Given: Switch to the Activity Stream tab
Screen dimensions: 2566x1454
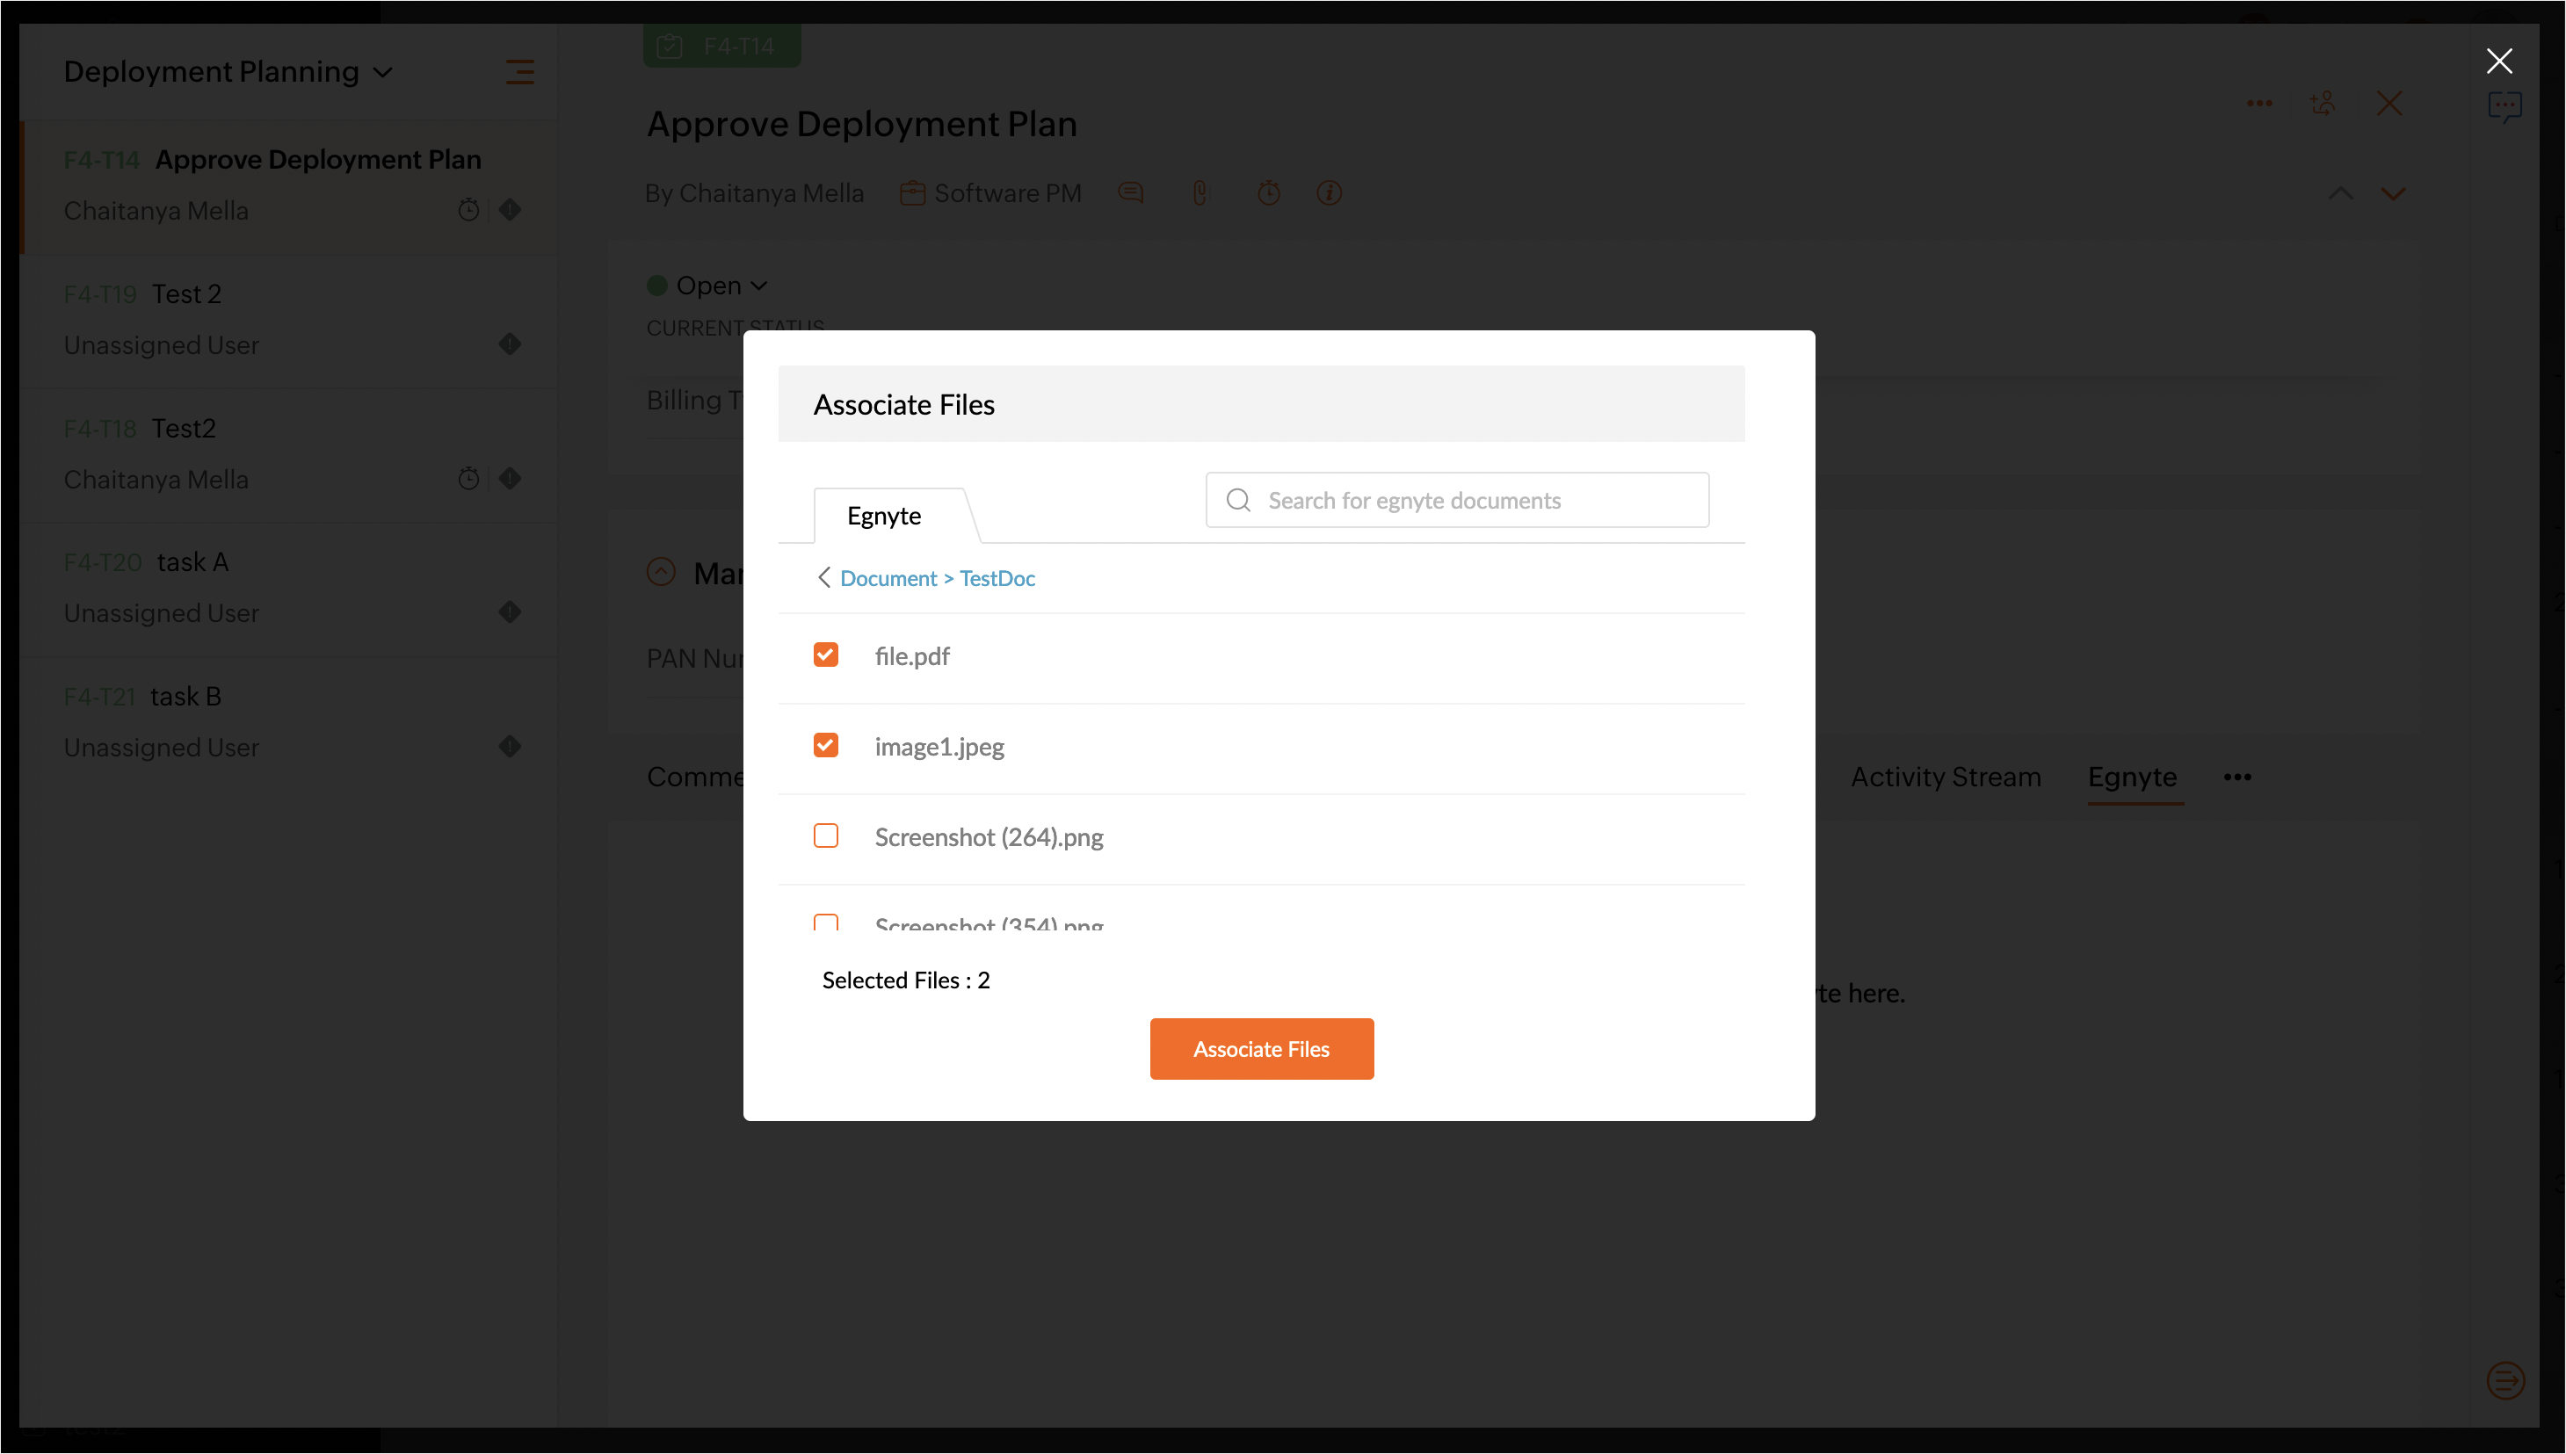Looking at the screenshot, I should pos(1945,777).
